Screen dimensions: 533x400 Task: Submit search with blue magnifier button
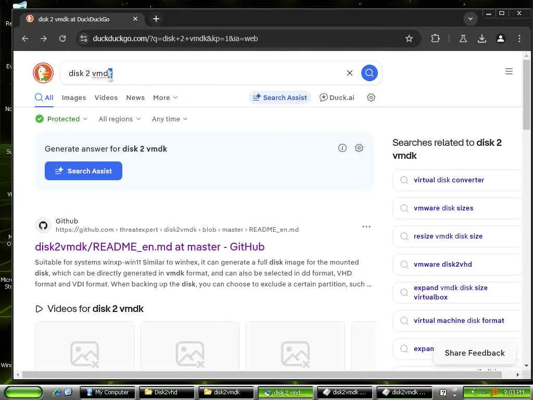(369, 73)
